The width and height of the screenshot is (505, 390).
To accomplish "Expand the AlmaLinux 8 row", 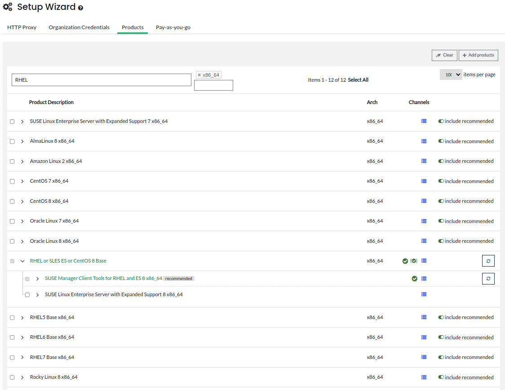I will [22, 141].
